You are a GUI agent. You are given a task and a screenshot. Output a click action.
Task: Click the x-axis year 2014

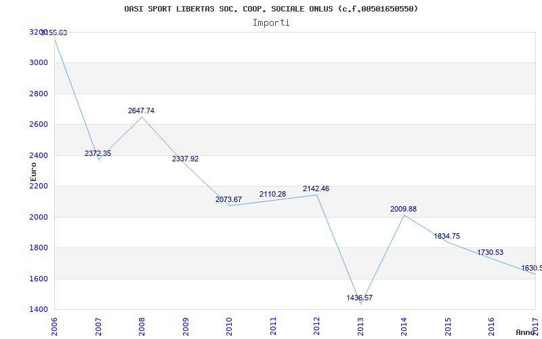[404, 327]
